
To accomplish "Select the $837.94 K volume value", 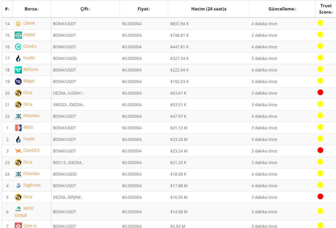I will pyautogui.click(x=179, y=24).
